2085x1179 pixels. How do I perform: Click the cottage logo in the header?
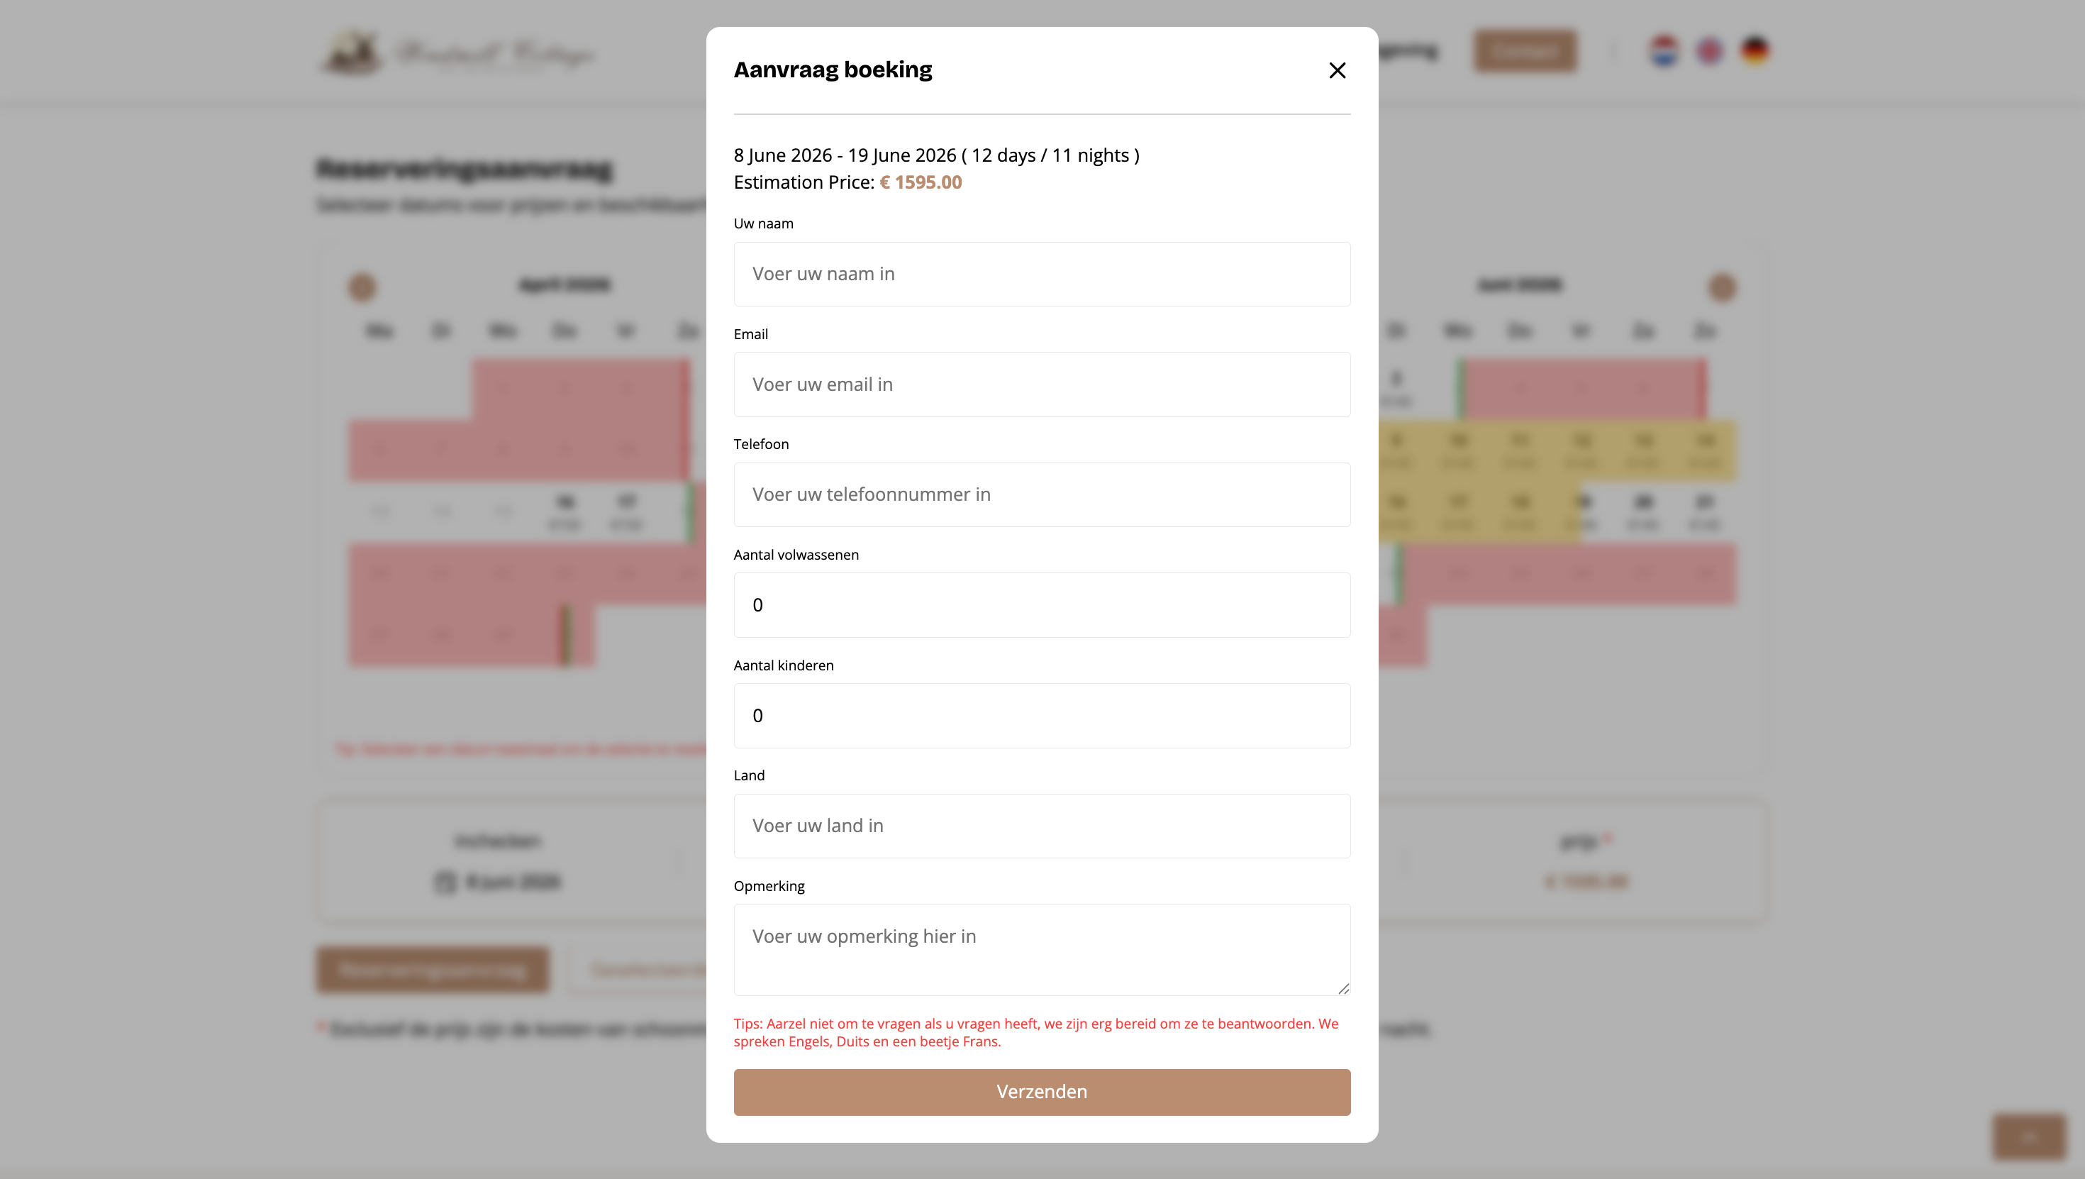tap(457, 53)
